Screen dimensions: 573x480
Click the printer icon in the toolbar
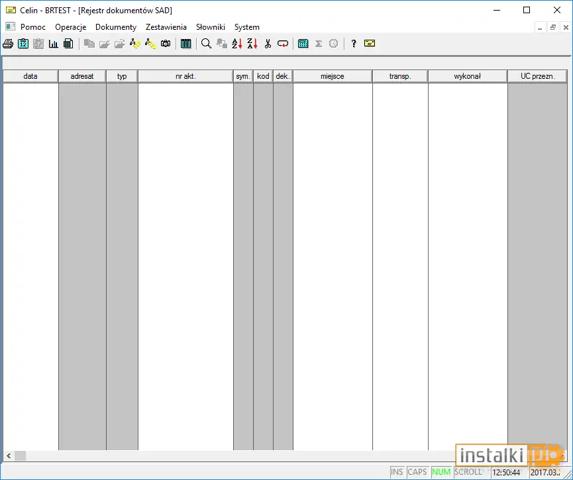pyautogui.click(x=8, y=44)
